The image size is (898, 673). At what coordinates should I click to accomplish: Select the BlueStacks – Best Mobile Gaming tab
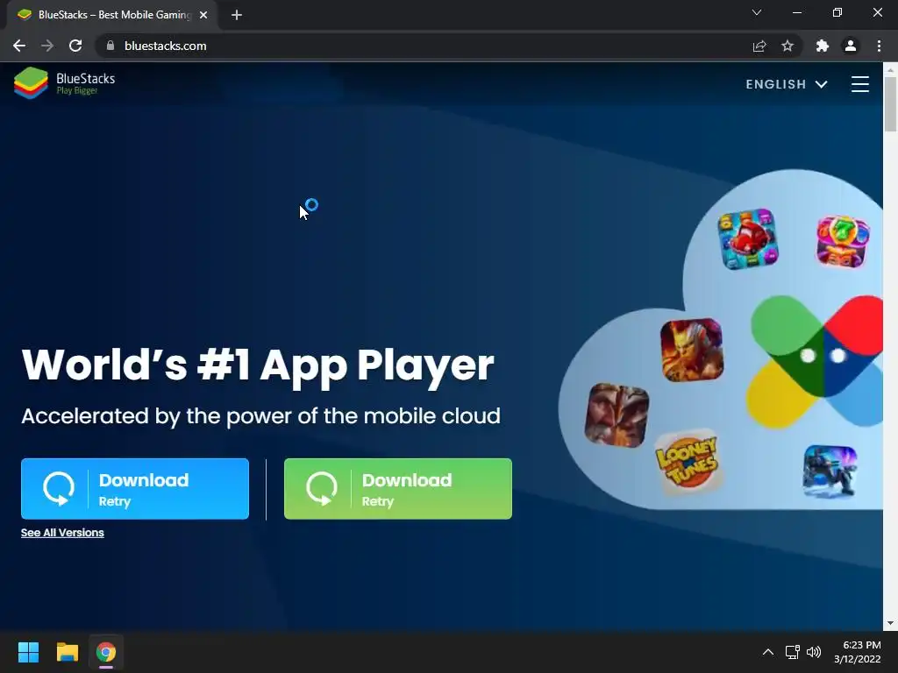(113, 15)
